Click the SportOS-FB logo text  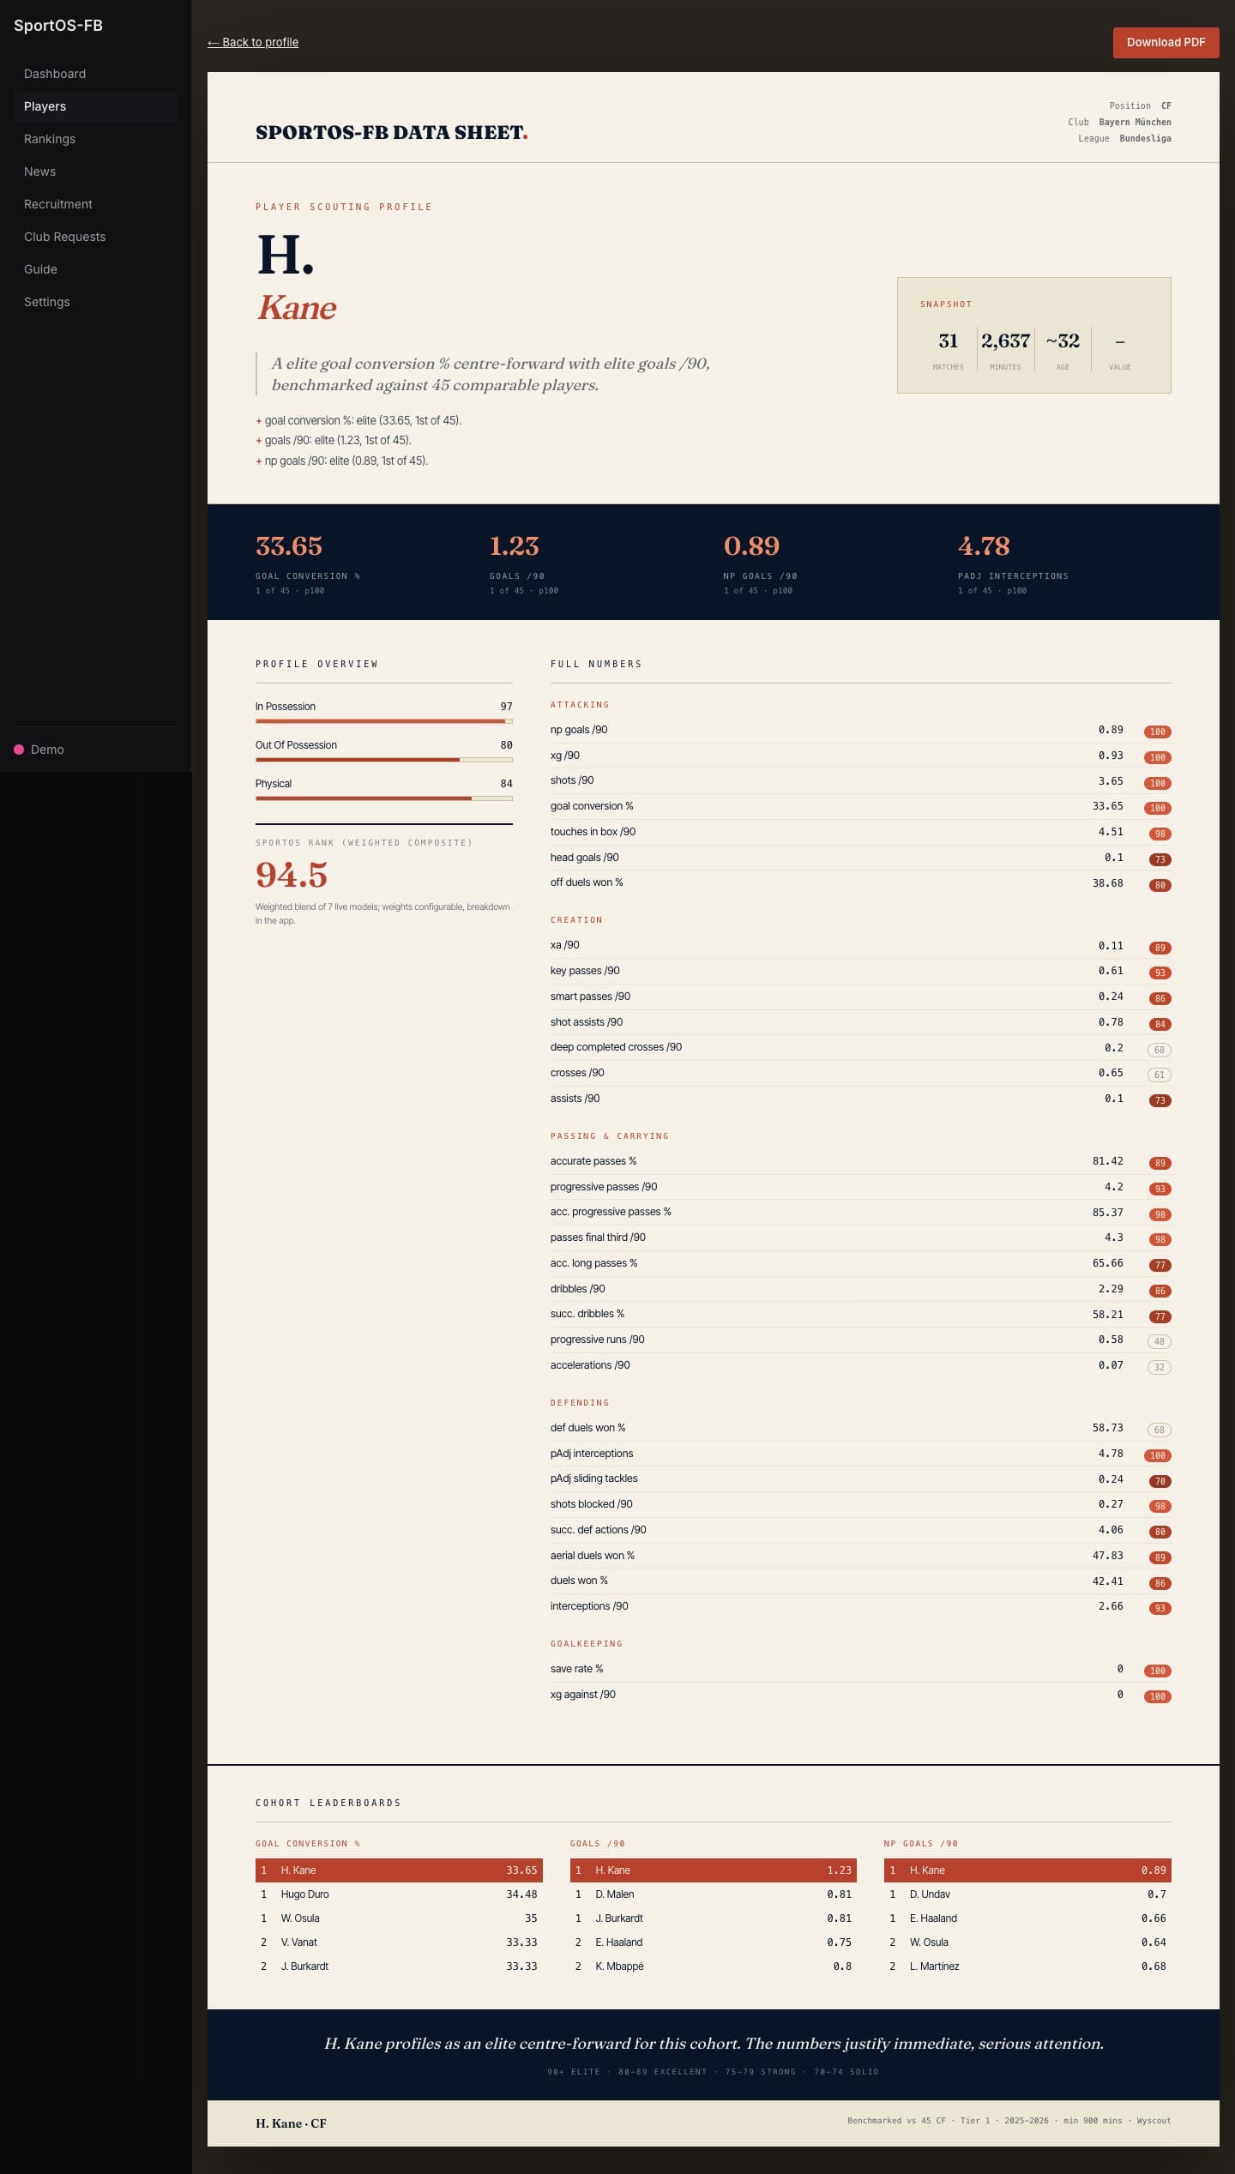[x=58, y=26]
